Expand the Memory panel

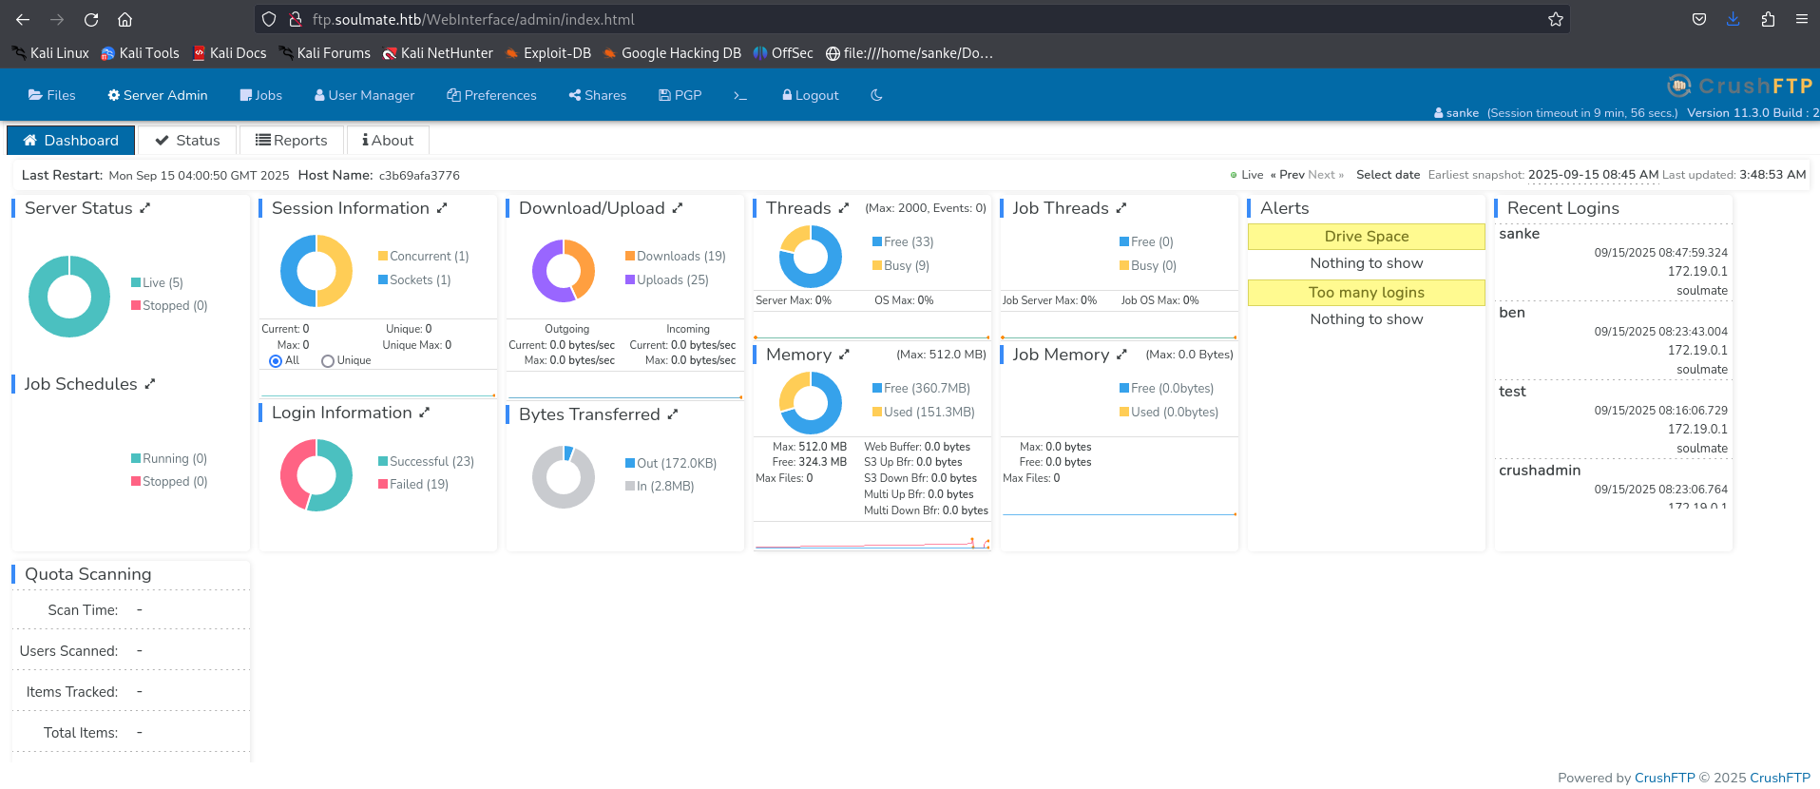(844, 355)
